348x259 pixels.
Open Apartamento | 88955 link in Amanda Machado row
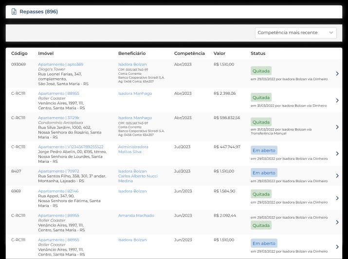click(x=58, y=215)
